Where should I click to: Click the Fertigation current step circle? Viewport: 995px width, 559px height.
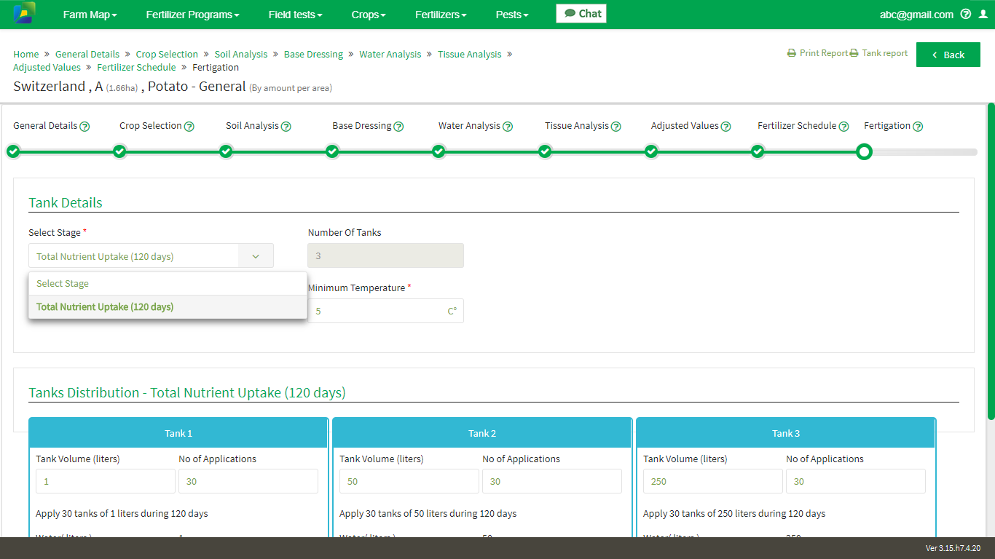click(x=864, y=151)
